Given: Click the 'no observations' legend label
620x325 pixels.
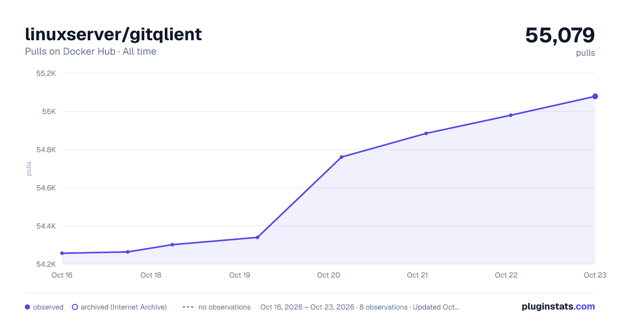Looking at the screenshot, I should 224,307.
